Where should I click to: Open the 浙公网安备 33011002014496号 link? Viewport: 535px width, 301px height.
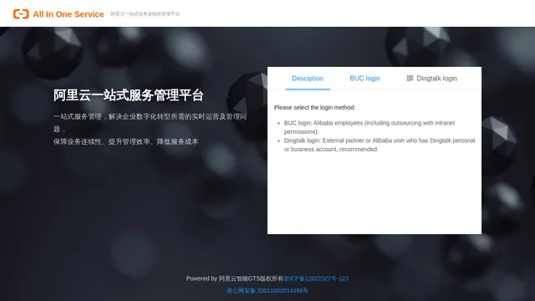267,291
